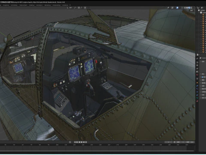
Task: Play the animation forward
Action: coord(82,142)
